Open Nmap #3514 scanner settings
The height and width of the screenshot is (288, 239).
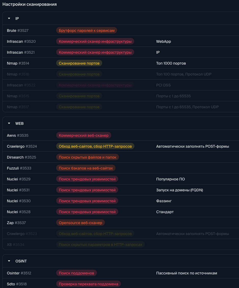18,63
